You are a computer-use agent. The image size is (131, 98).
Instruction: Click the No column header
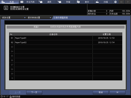[11, 34]
